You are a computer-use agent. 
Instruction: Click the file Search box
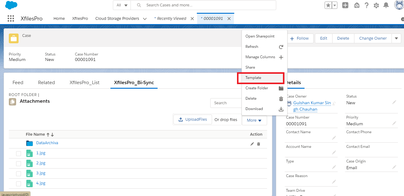coord(226,103)
